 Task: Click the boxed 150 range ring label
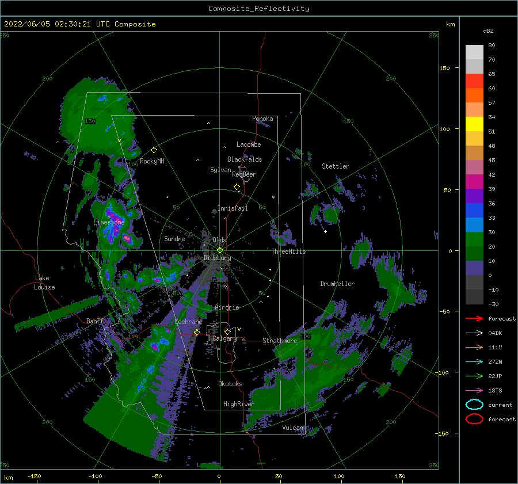(90, 121)
